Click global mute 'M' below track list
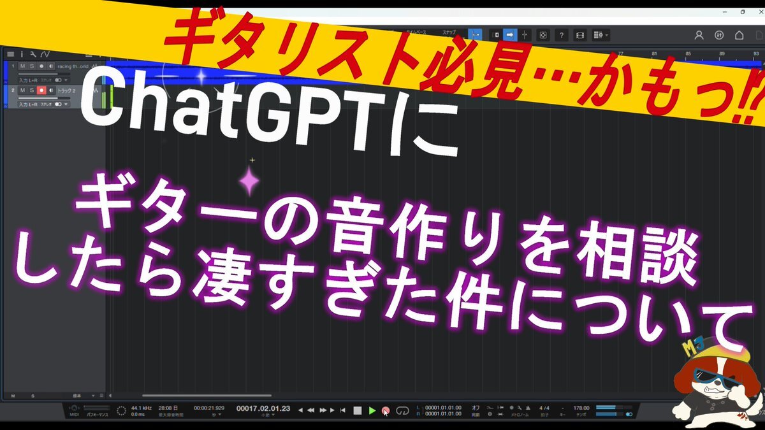 (x=13, y=396)
